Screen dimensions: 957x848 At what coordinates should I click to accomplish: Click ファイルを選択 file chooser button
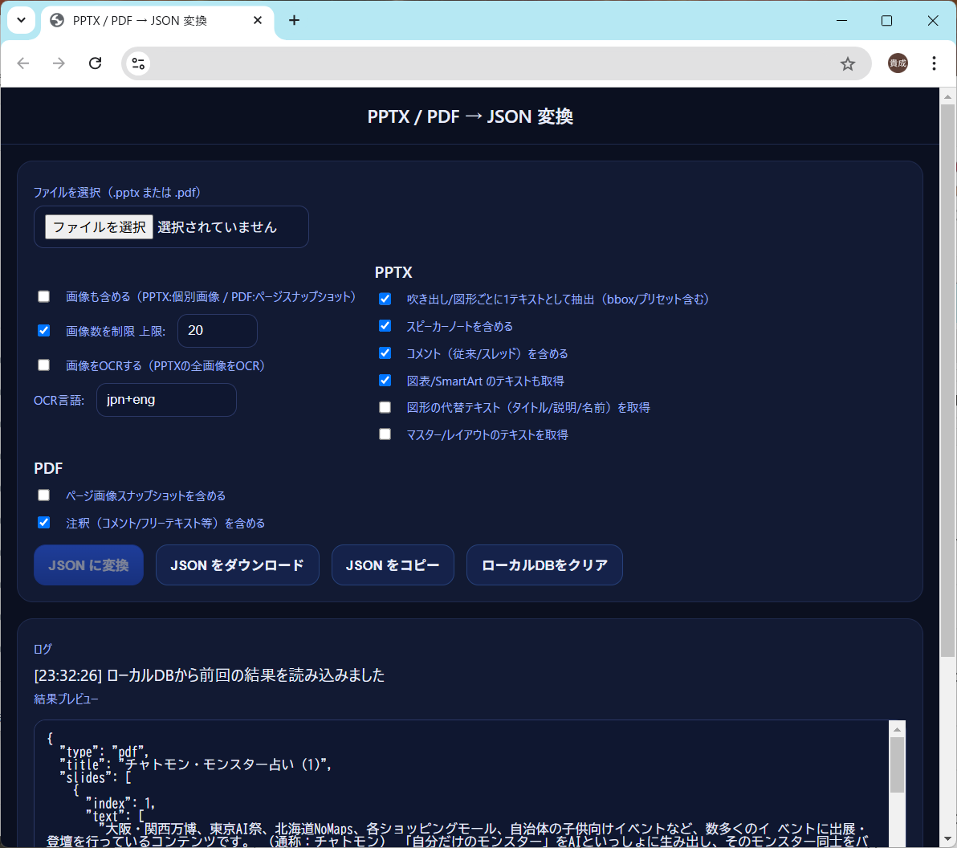click(x=99, y=227)
